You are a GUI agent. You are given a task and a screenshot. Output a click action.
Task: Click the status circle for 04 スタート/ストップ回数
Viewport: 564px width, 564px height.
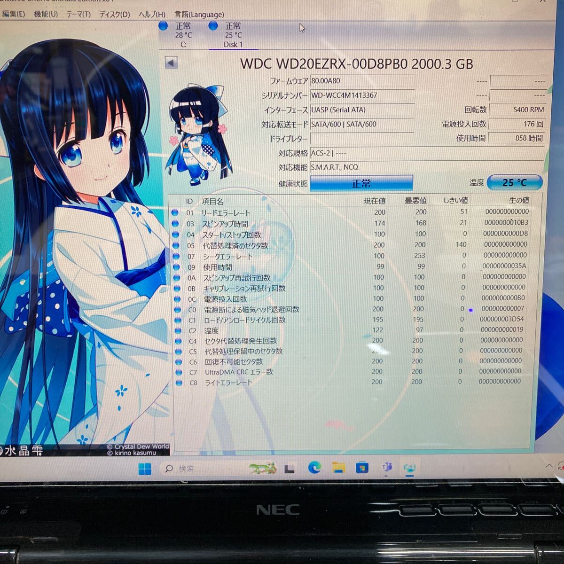coord(175,235)
